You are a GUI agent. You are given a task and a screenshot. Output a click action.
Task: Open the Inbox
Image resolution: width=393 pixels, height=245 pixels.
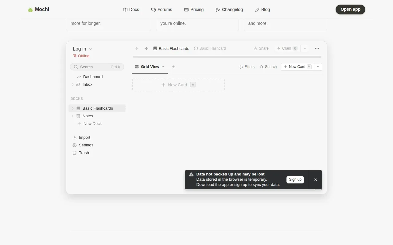(97, 85)
